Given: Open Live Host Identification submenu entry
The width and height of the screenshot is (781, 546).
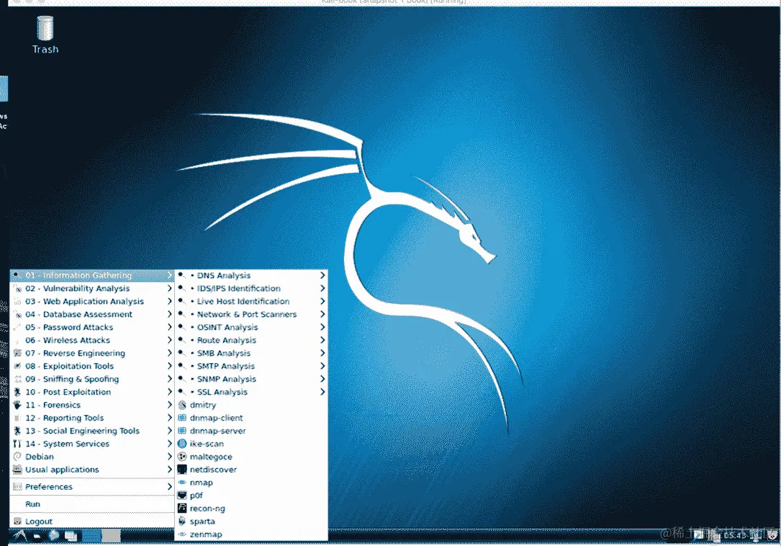Looking at the screenshot, I should 251,301.
